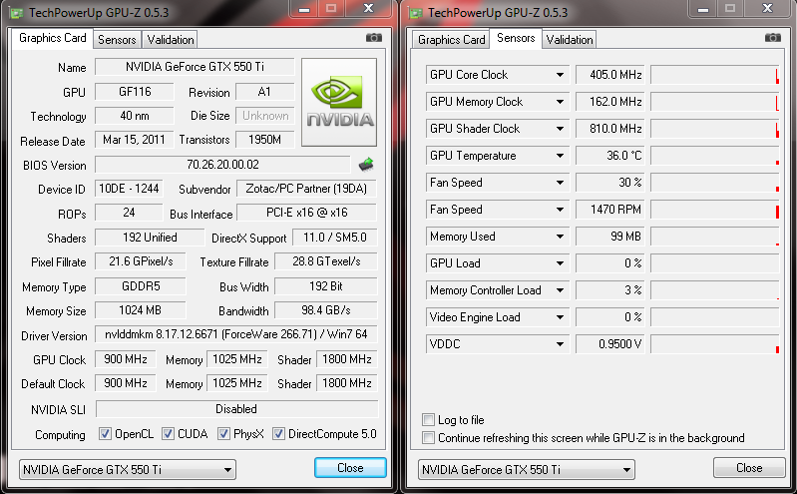Viewport: 797px width, 494px height.
Task: Click the VDDC history graph
Action: [x=714, y=344]
